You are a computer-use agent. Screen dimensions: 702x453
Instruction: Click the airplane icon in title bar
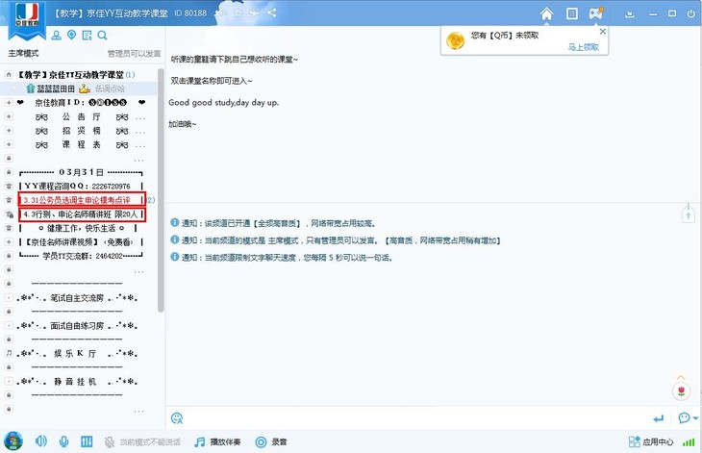coord(255,13)
